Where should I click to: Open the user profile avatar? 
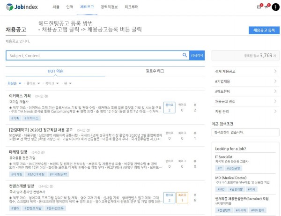point(275,7)
